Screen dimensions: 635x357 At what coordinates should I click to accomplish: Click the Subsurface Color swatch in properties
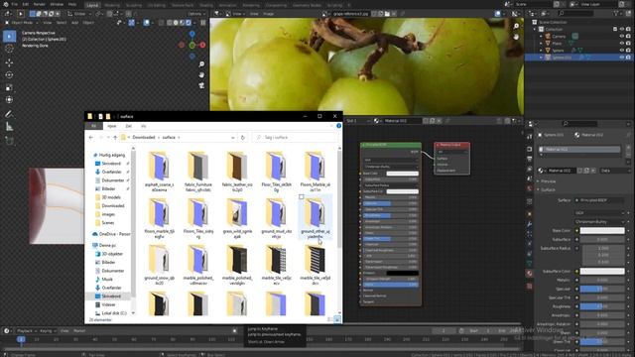tap(602, 271)
